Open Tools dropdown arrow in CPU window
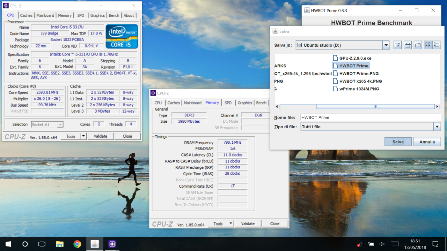The image size is (447, 251). tap(83, 136)
